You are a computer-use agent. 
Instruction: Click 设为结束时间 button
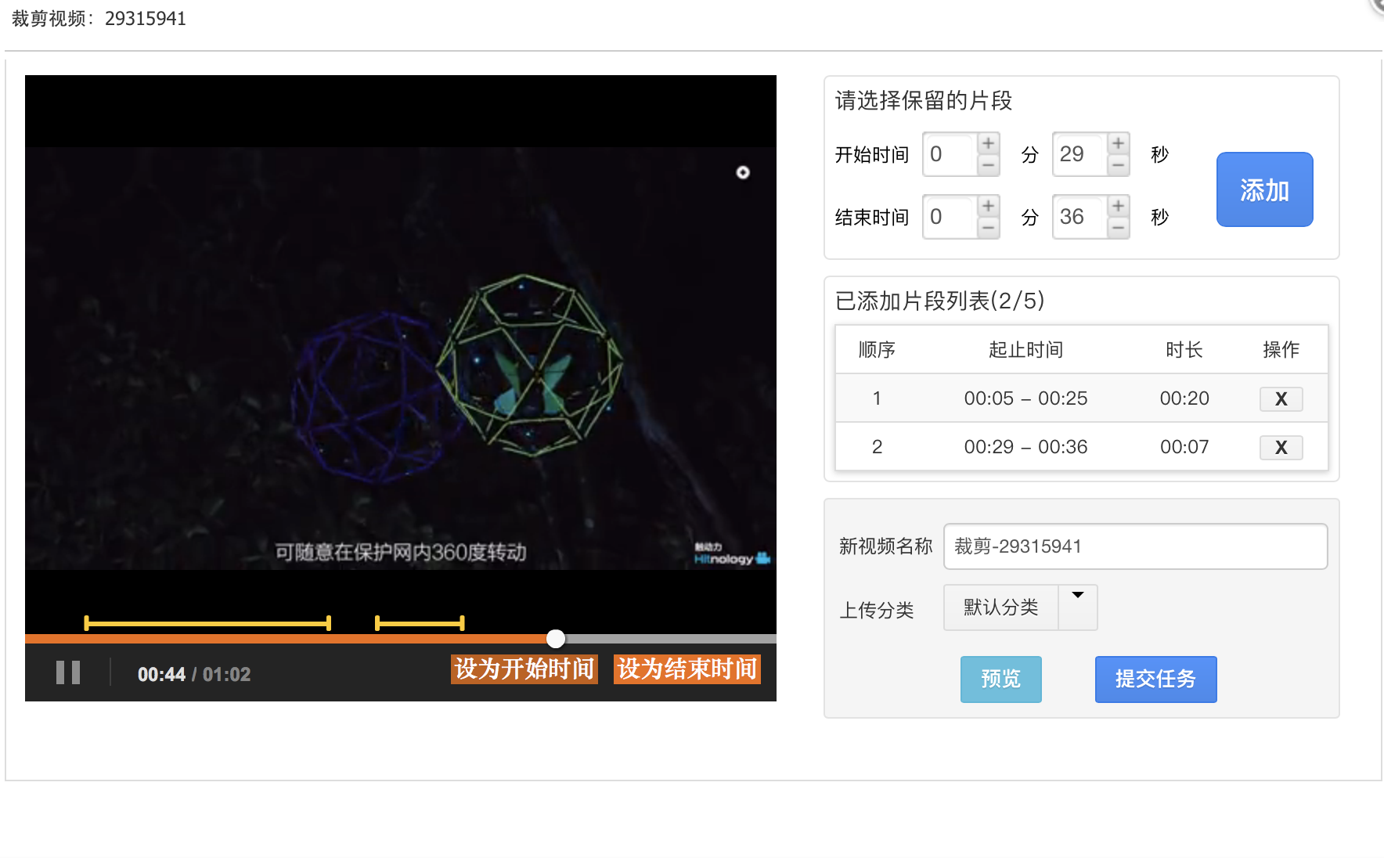point(687,669)
